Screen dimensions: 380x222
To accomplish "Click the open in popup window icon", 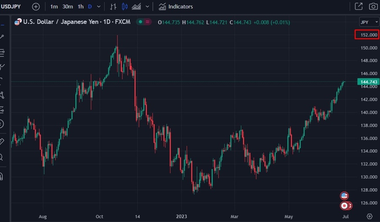I will pyautogui.click(x=358, y=6).
